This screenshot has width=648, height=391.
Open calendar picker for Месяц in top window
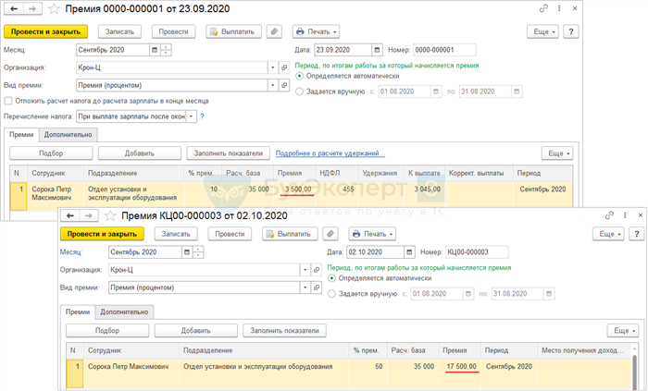click(155, 50)
